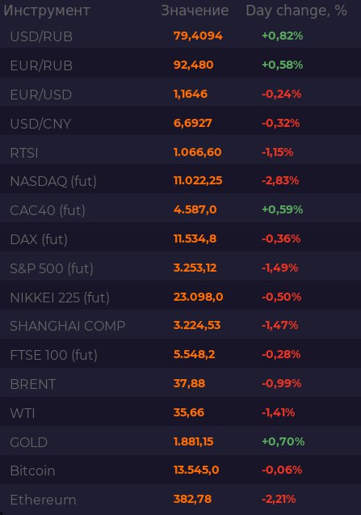361x515 pixels.
Task: Click the EUR/USD value 1,1646
Action: tap(191, 95)
